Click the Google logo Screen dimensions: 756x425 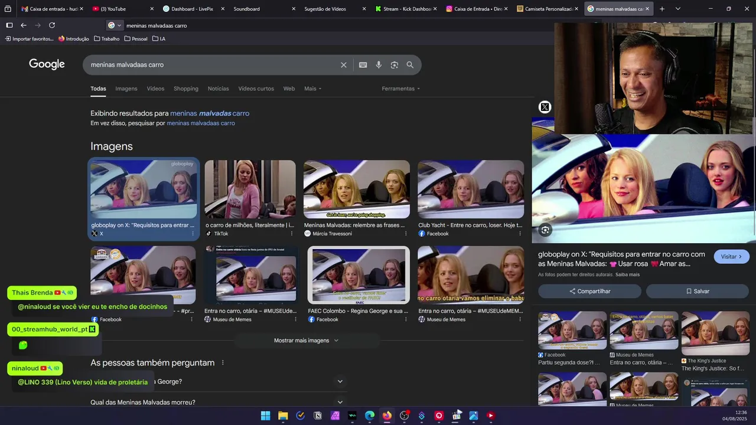[47, 64]
